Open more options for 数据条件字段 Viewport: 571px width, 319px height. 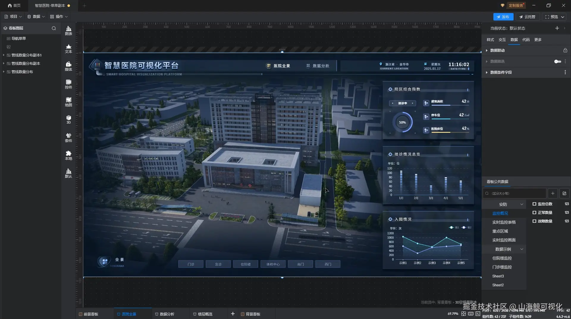tap(565, 72)
